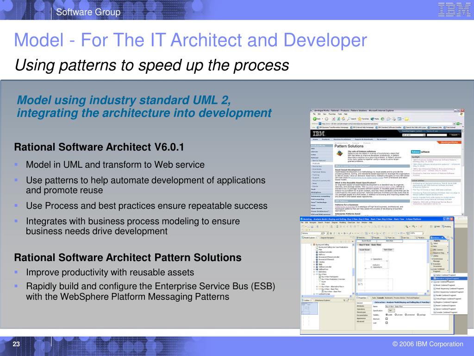Click the Search button on the IBM page
Screen dimensions: 474x356
pos(455,135)
